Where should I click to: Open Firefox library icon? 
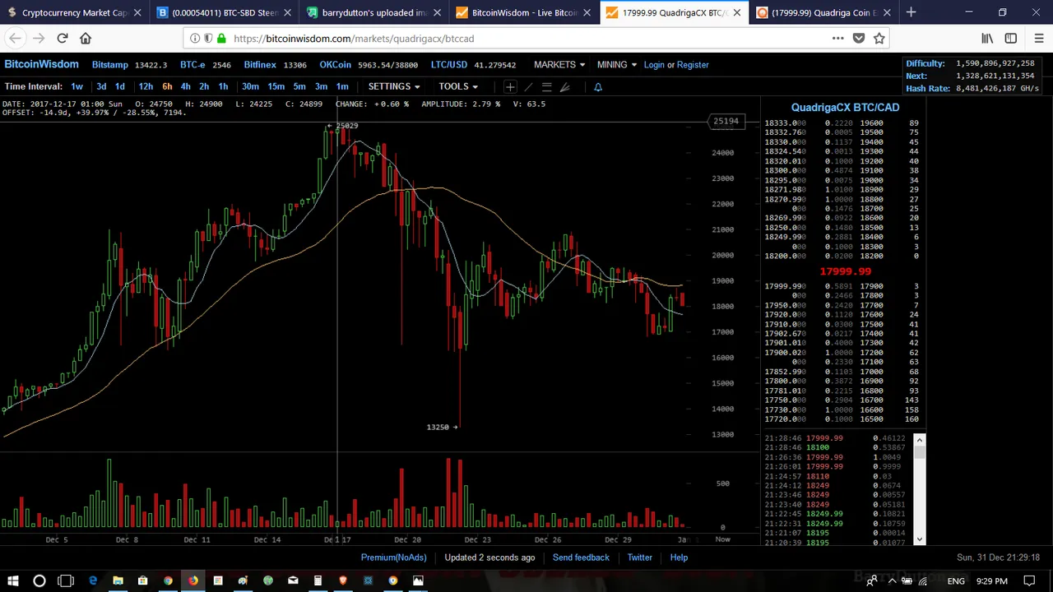point(987,39)
